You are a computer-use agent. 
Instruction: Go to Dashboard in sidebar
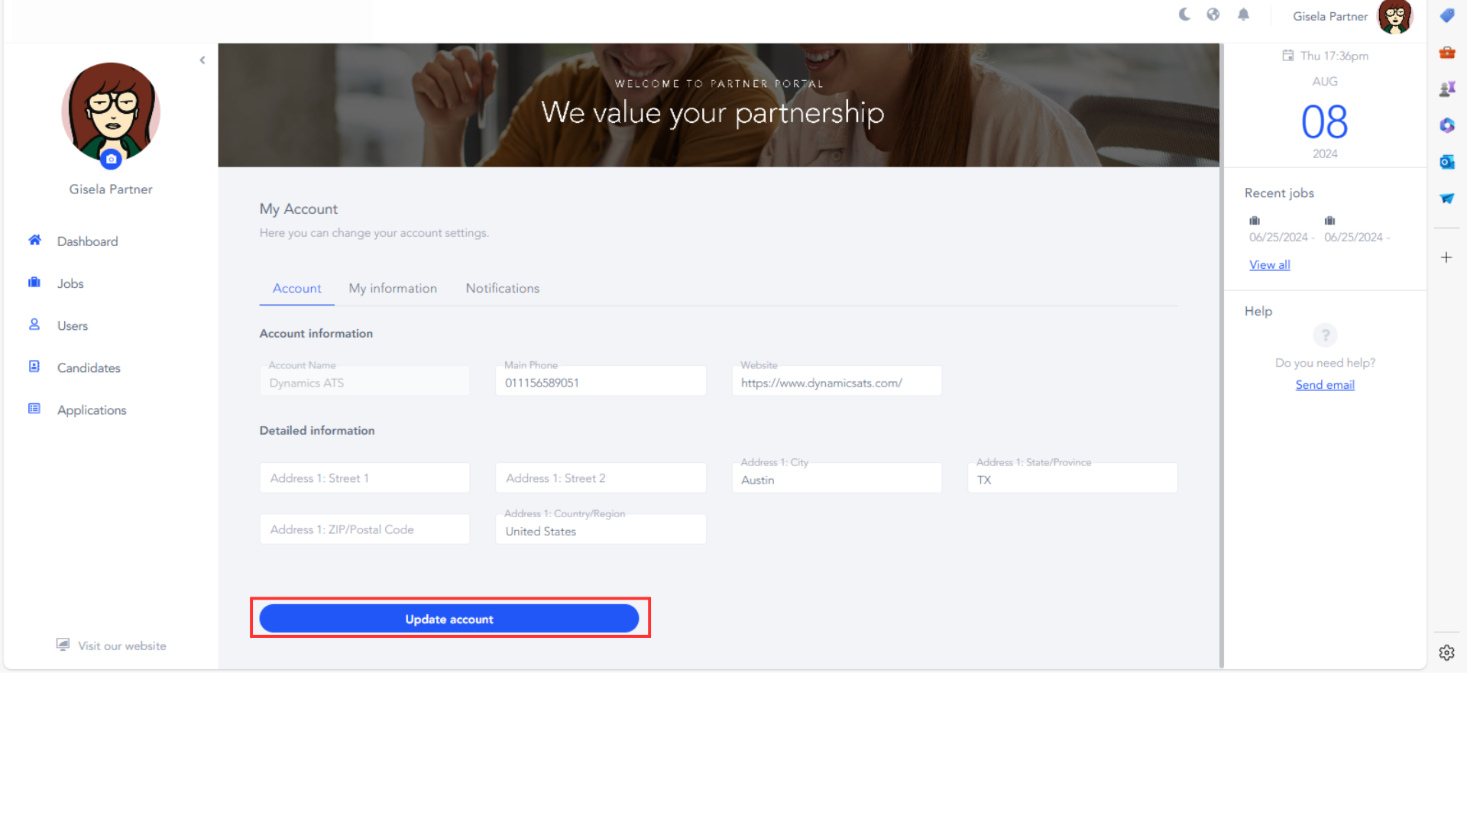[x=87, y=241]
